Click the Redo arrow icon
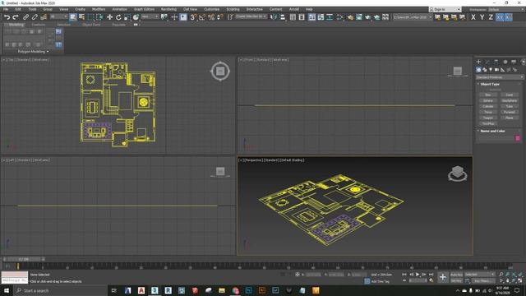Viewport: 526px width, 296px height. tap(16, 17)
